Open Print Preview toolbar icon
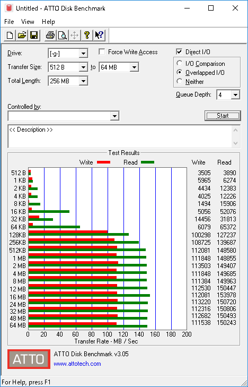Image resolution: width=248 pixels, height=387 pixels. [63, 35]
